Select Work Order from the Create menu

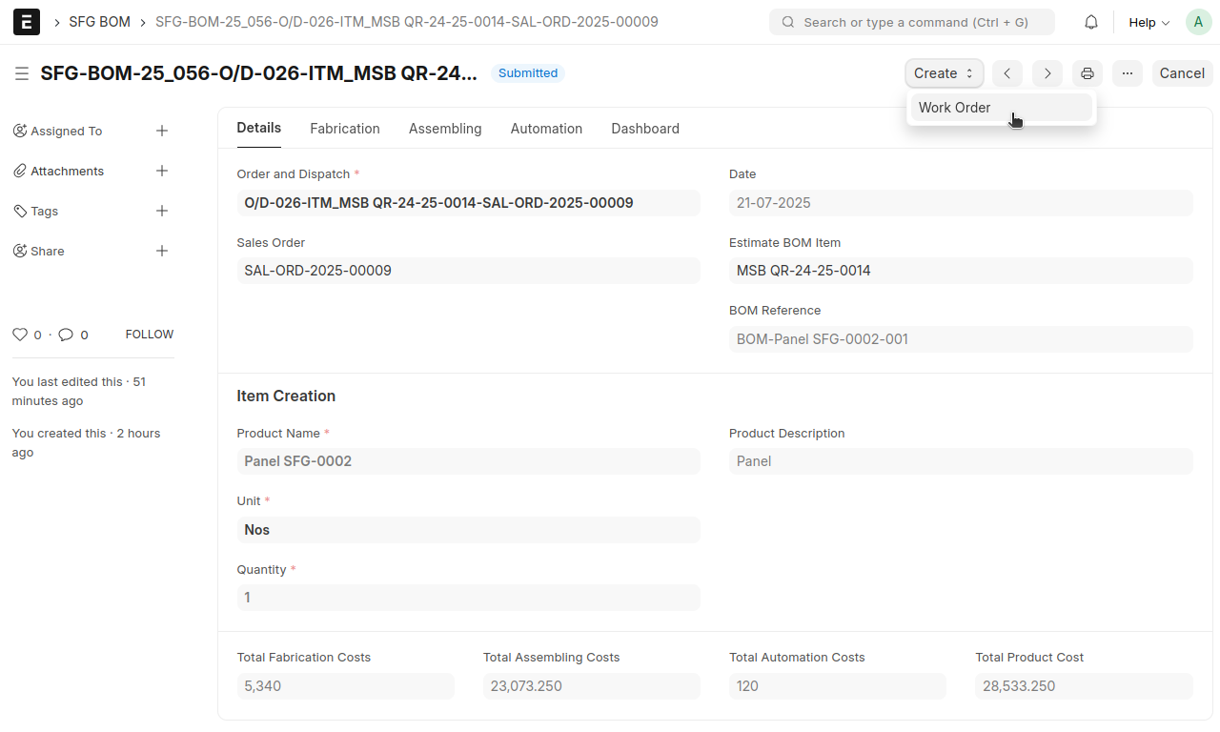955,108
